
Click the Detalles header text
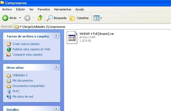13,110
